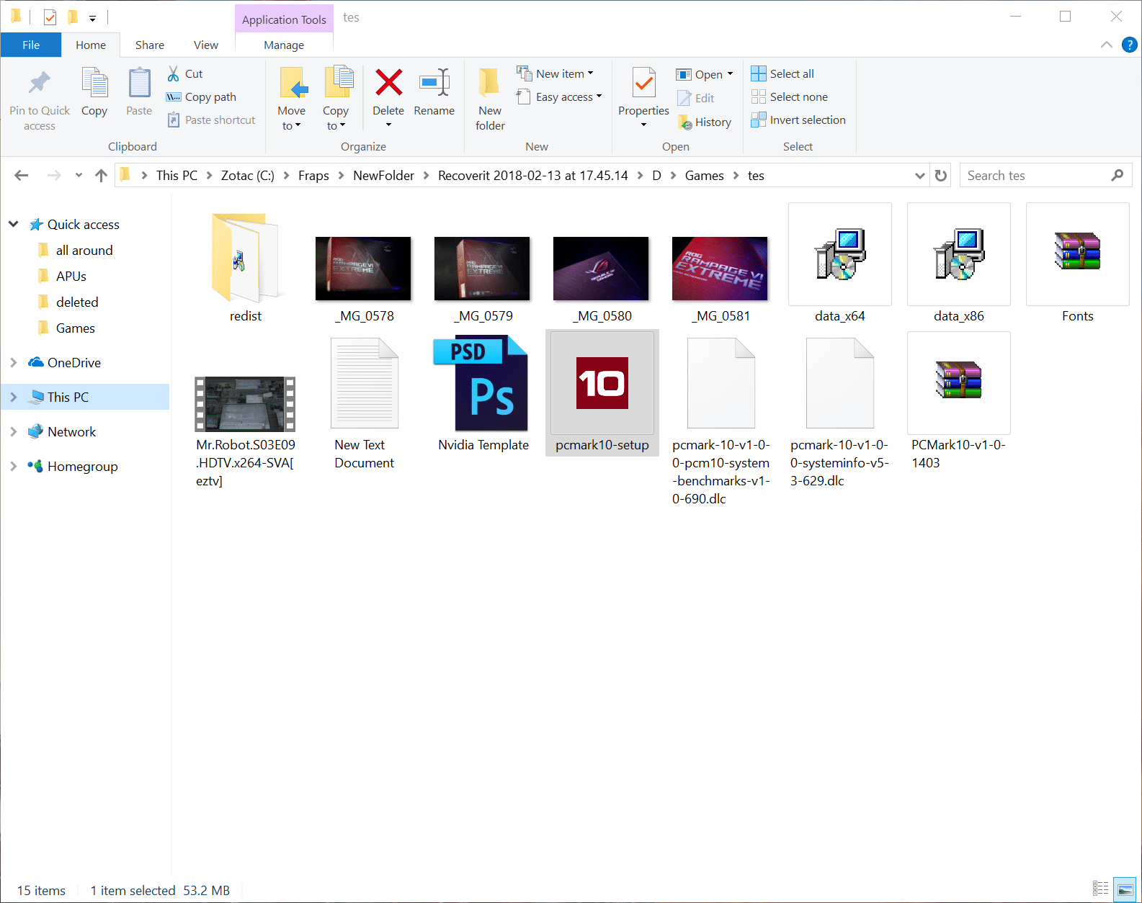Viewport: 1142px width, 903px height.
Task: Switch to details view toggle
Action: (x=1100, y=890)
